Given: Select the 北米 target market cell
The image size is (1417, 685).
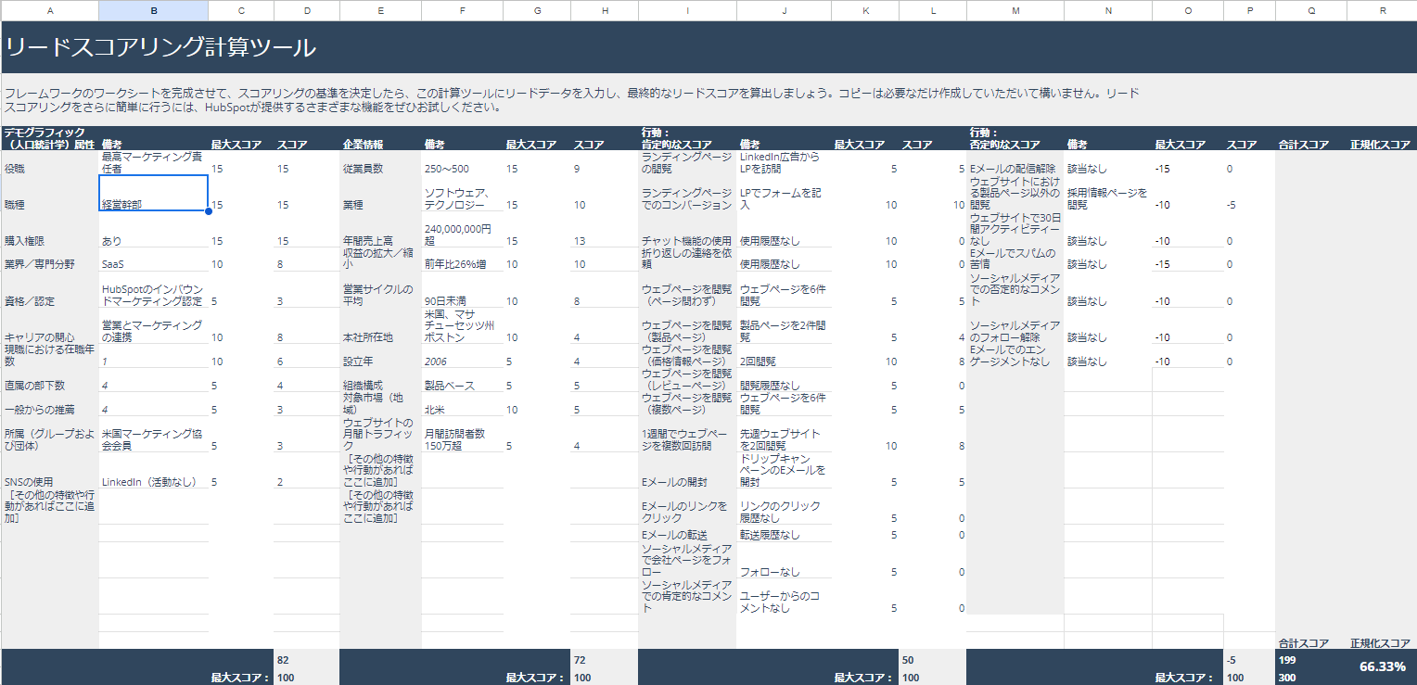Looking at the screenshot, I should point(462,409).
